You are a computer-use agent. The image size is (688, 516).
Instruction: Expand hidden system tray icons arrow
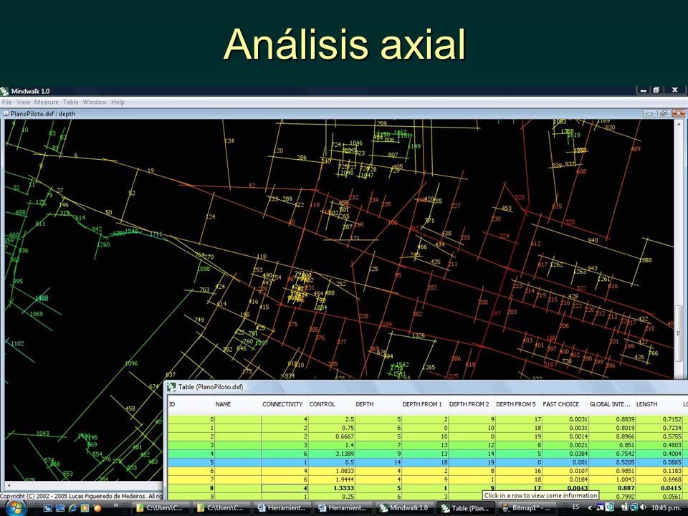tap(590, 507)
